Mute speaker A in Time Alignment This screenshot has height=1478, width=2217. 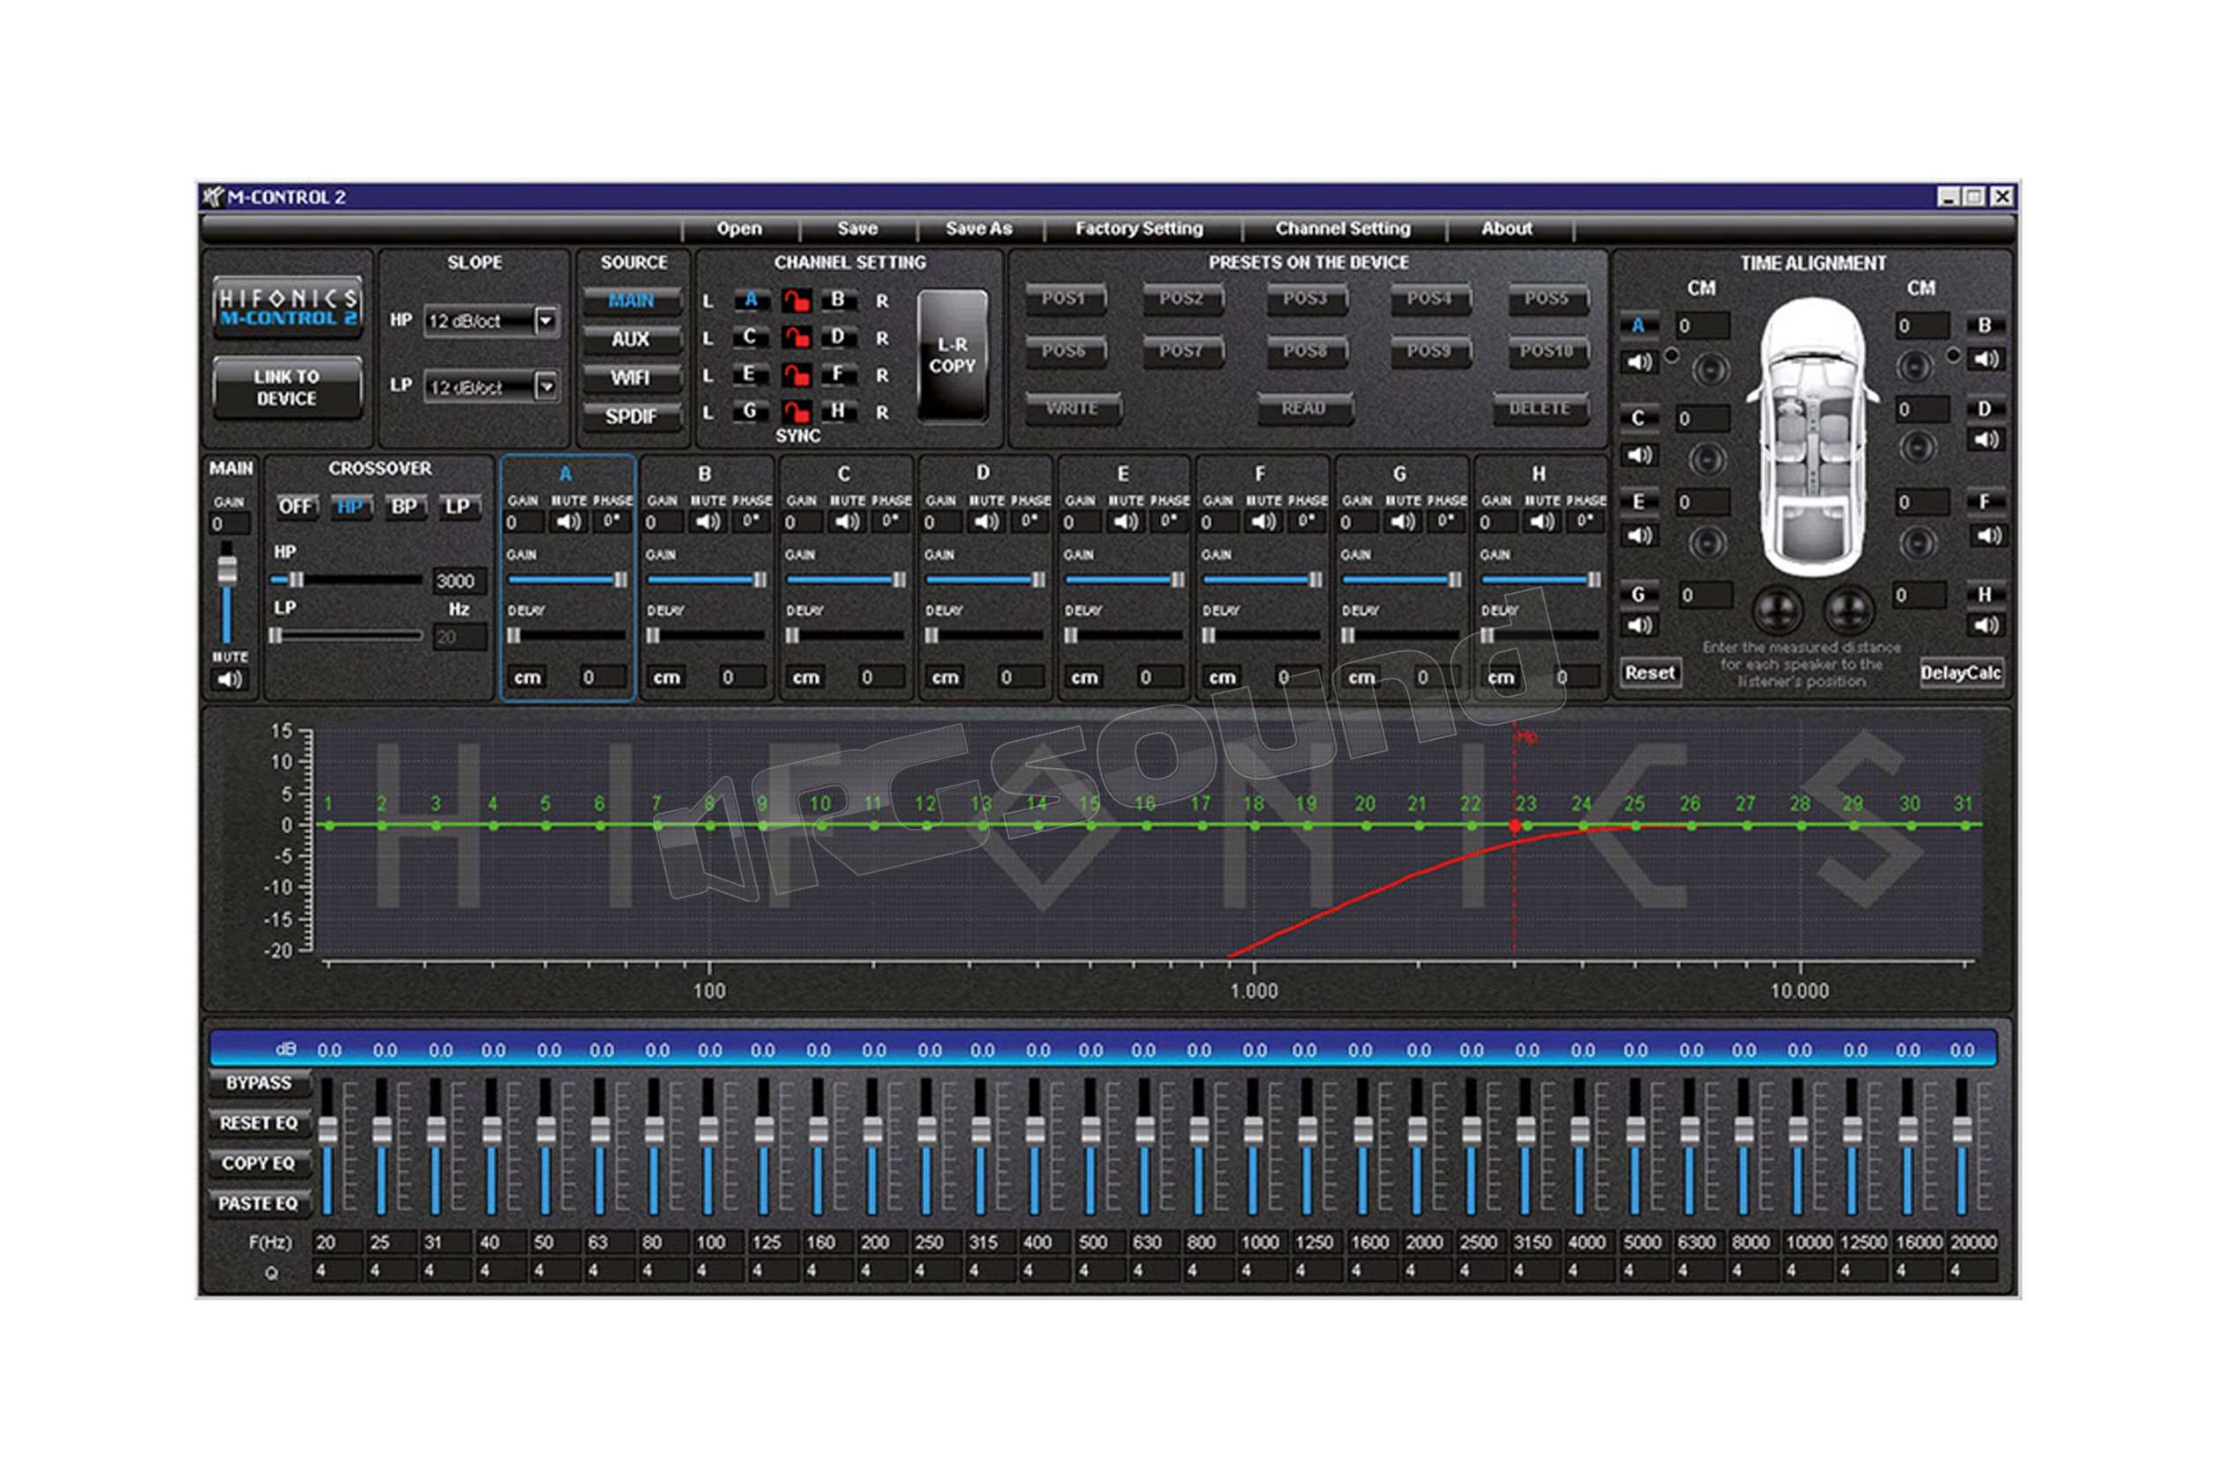pyautogui.click(x=1639, y=362)
